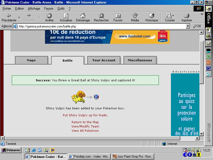Viewport: 213px width, 160px height.
Task: Launch Word from the Office shortcut bar
Action: 208,68
